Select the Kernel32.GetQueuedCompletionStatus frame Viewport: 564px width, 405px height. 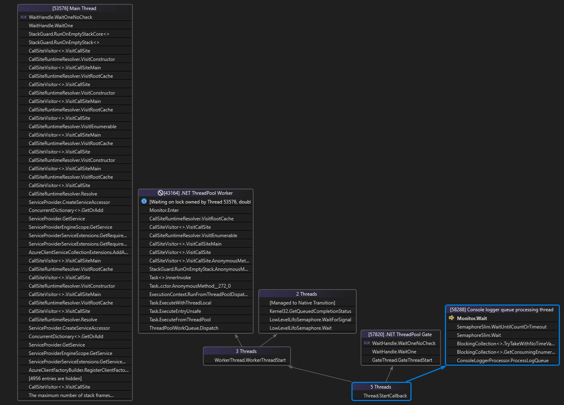tap(307, 311)
